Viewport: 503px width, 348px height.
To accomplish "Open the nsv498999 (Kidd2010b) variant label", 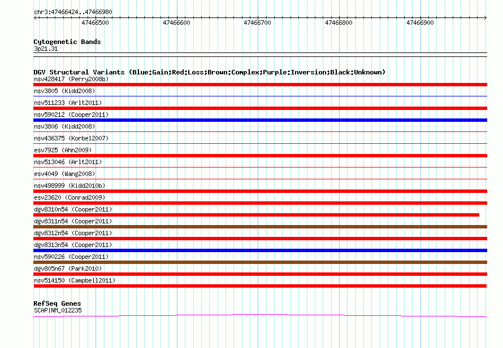I will [x=70, y=186].
